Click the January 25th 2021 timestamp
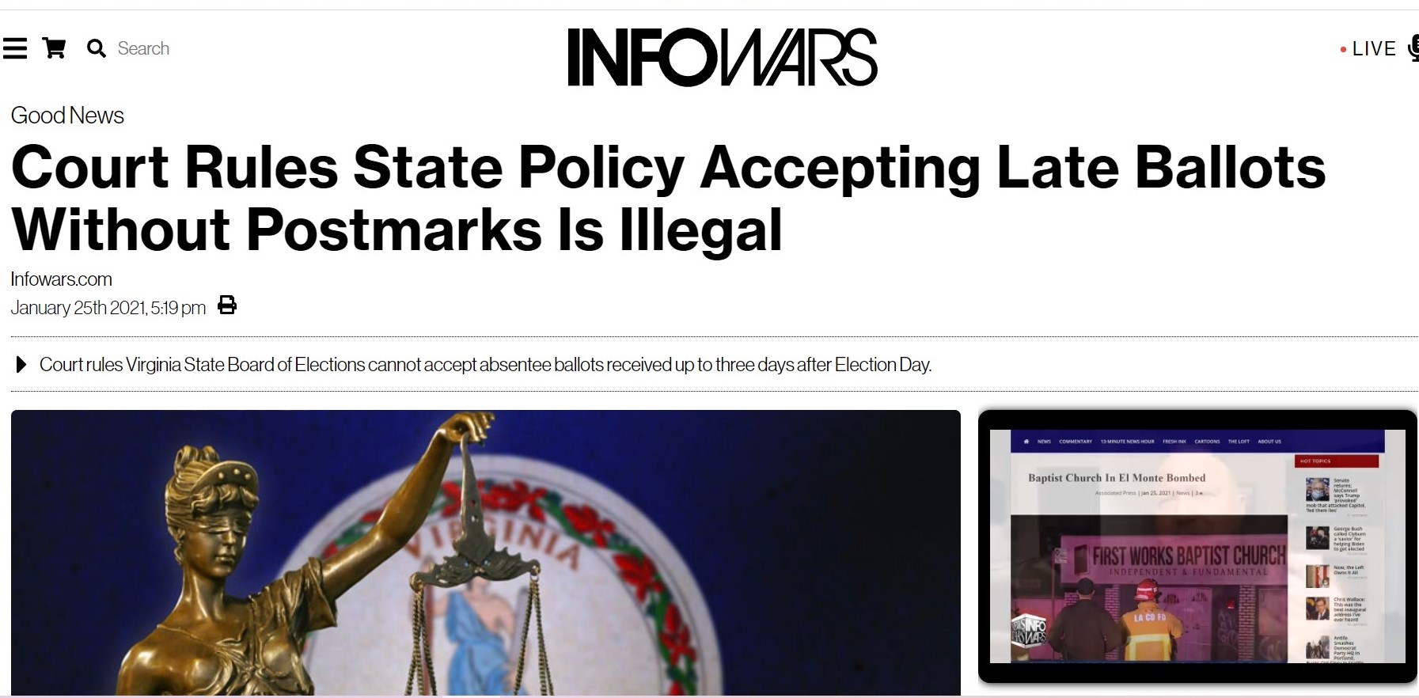 click(108, 308)
